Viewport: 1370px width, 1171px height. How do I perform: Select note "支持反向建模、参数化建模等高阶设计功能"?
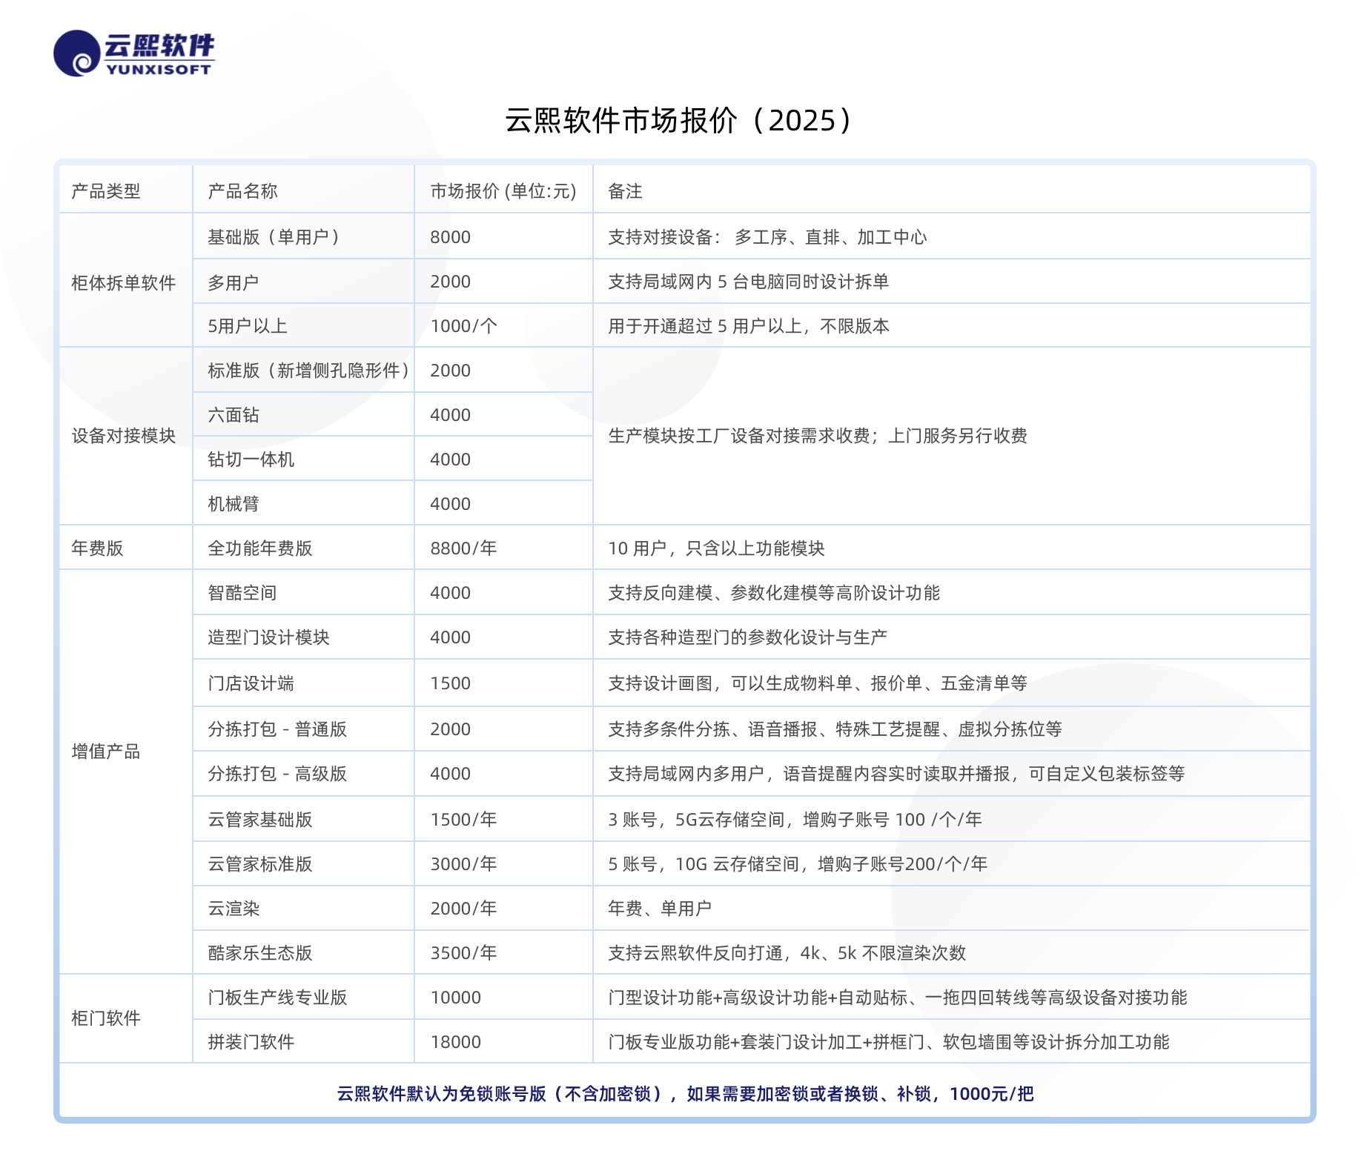coord(774,593)
